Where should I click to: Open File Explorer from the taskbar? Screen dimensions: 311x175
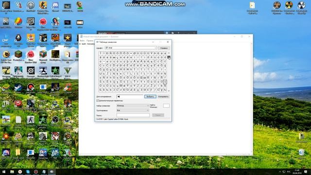[x=12, y=172]
